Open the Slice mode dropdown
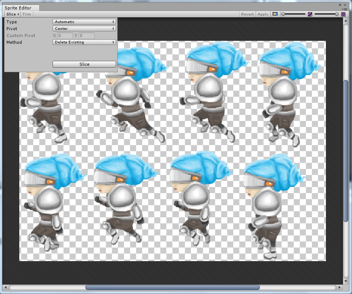The width and height of the screenshot is (352, 294). (12, 14)
